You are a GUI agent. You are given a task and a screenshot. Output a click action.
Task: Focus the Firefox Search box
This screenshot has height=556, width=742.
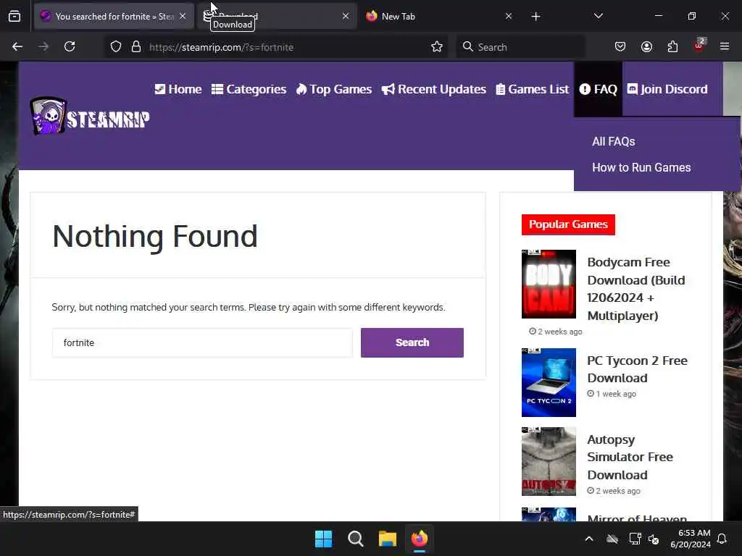520,47
